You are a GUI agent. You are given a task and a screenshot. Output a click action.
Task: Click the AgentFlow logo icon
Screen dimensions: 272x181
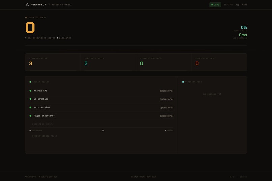tap(27, 5)
